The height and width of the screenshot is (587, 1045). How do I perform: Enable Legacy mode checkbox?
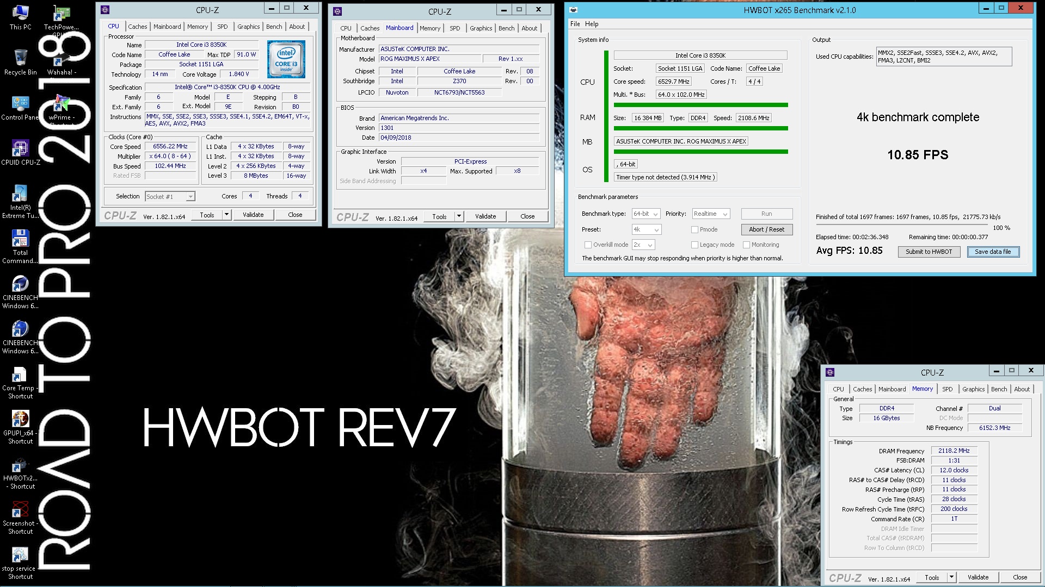click(x=694, y=245)
